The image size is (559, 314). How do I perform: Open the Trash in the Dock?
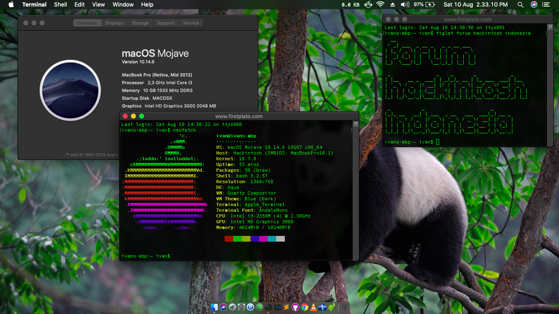pyautogui.click(x=344, y=307)
